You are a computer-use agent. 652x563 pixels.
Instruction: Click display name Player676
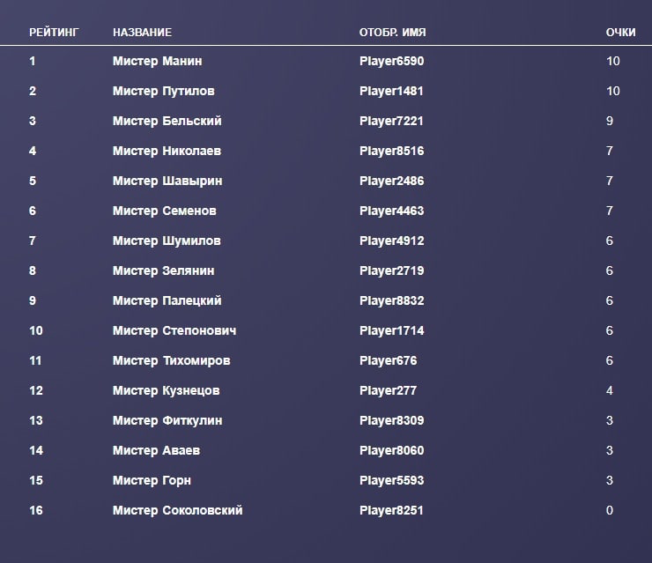pyautogui.click(x=388, y=361)
